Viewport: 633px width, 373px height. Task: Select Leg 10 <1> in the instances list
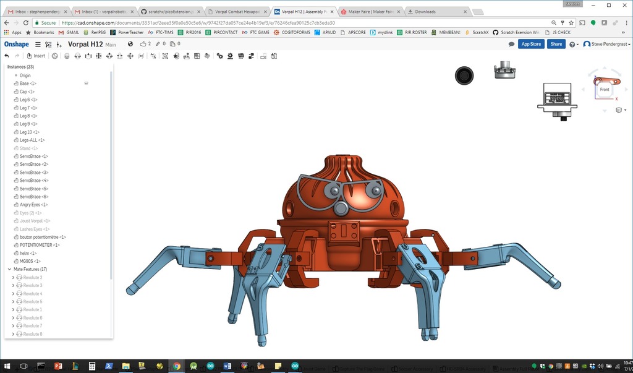(28, 132)
